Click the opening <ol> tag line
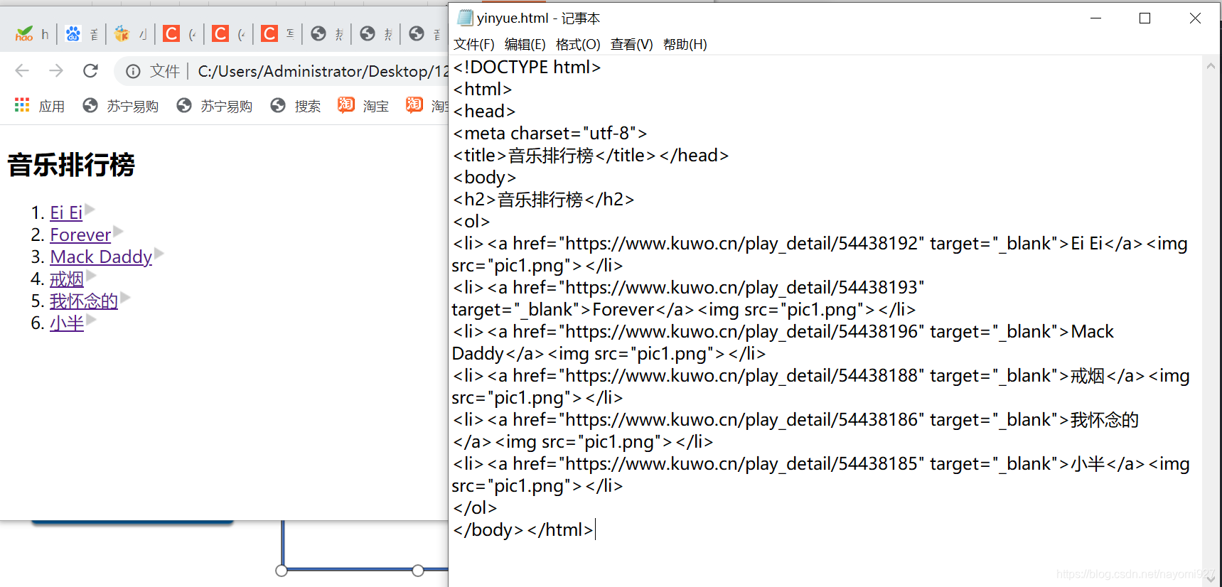Image resolution: width=1222 pixels, height=587 pixels. point(471,222)
